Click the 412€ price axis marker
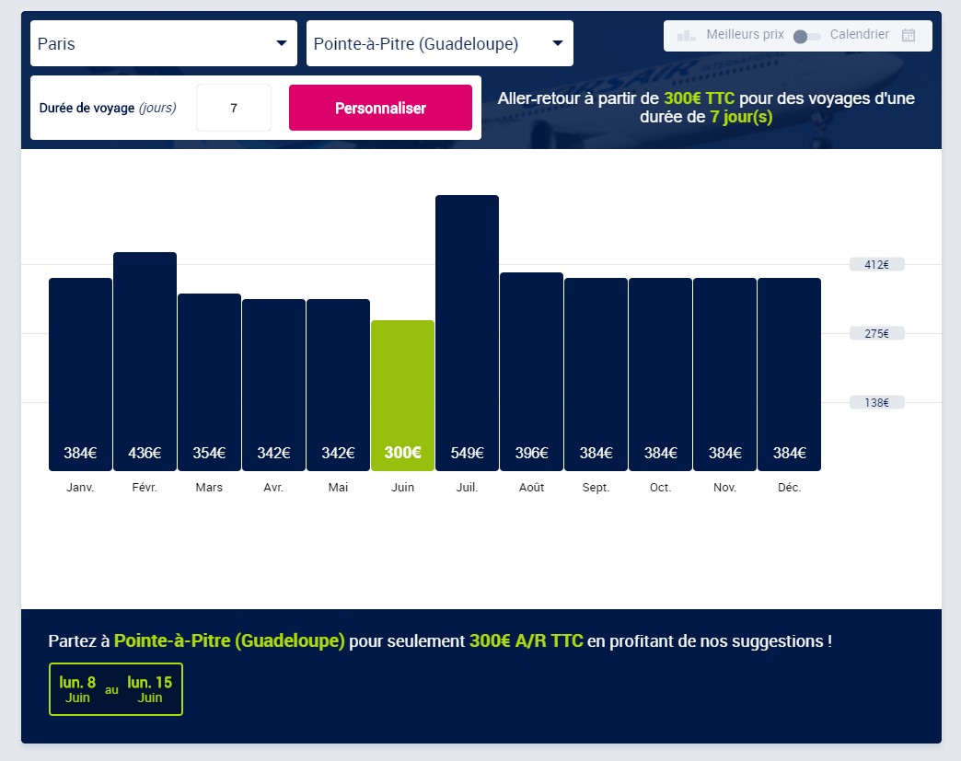 pyautogui.click(x=876, y=265)
